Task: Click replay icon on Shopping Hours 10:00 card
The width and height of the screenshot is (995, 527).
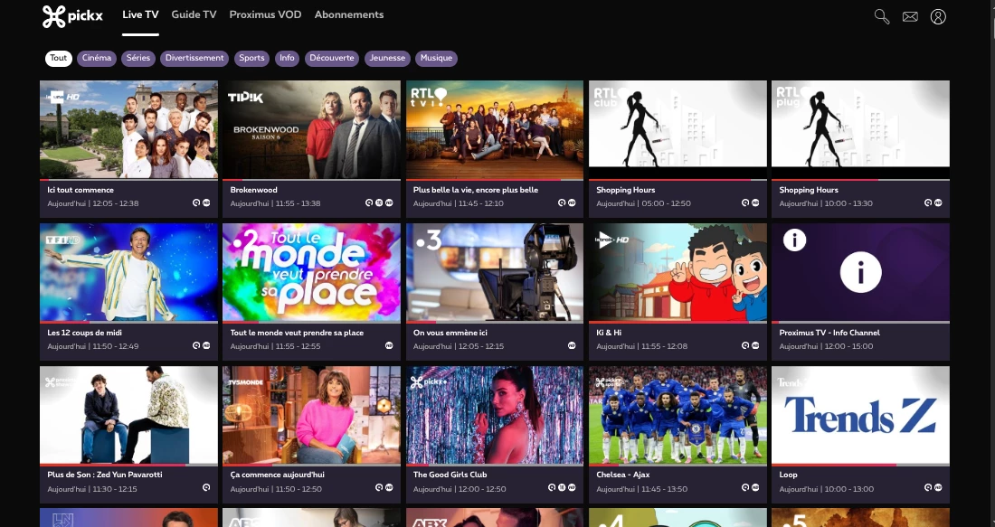Action: pos(928,203)
